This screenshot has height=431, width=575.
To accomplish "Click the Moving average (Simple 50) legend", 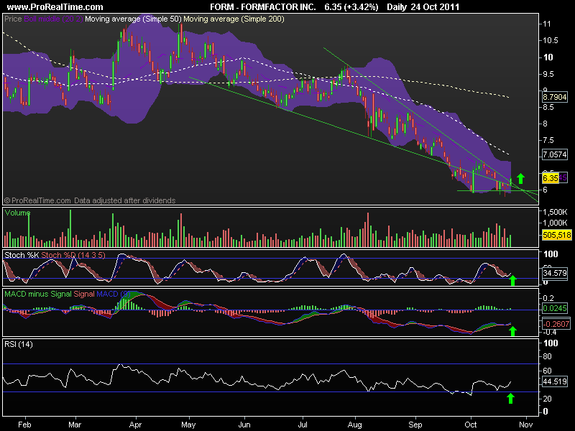I will pyautogui.click(x=133, y=19).
